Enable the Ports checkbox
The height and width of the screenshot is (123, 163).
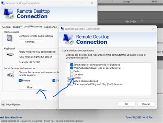click(72, 71)
